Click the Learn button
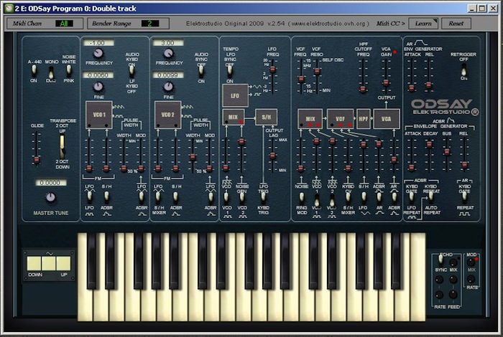The image size is (503, 337). [423, 24]
